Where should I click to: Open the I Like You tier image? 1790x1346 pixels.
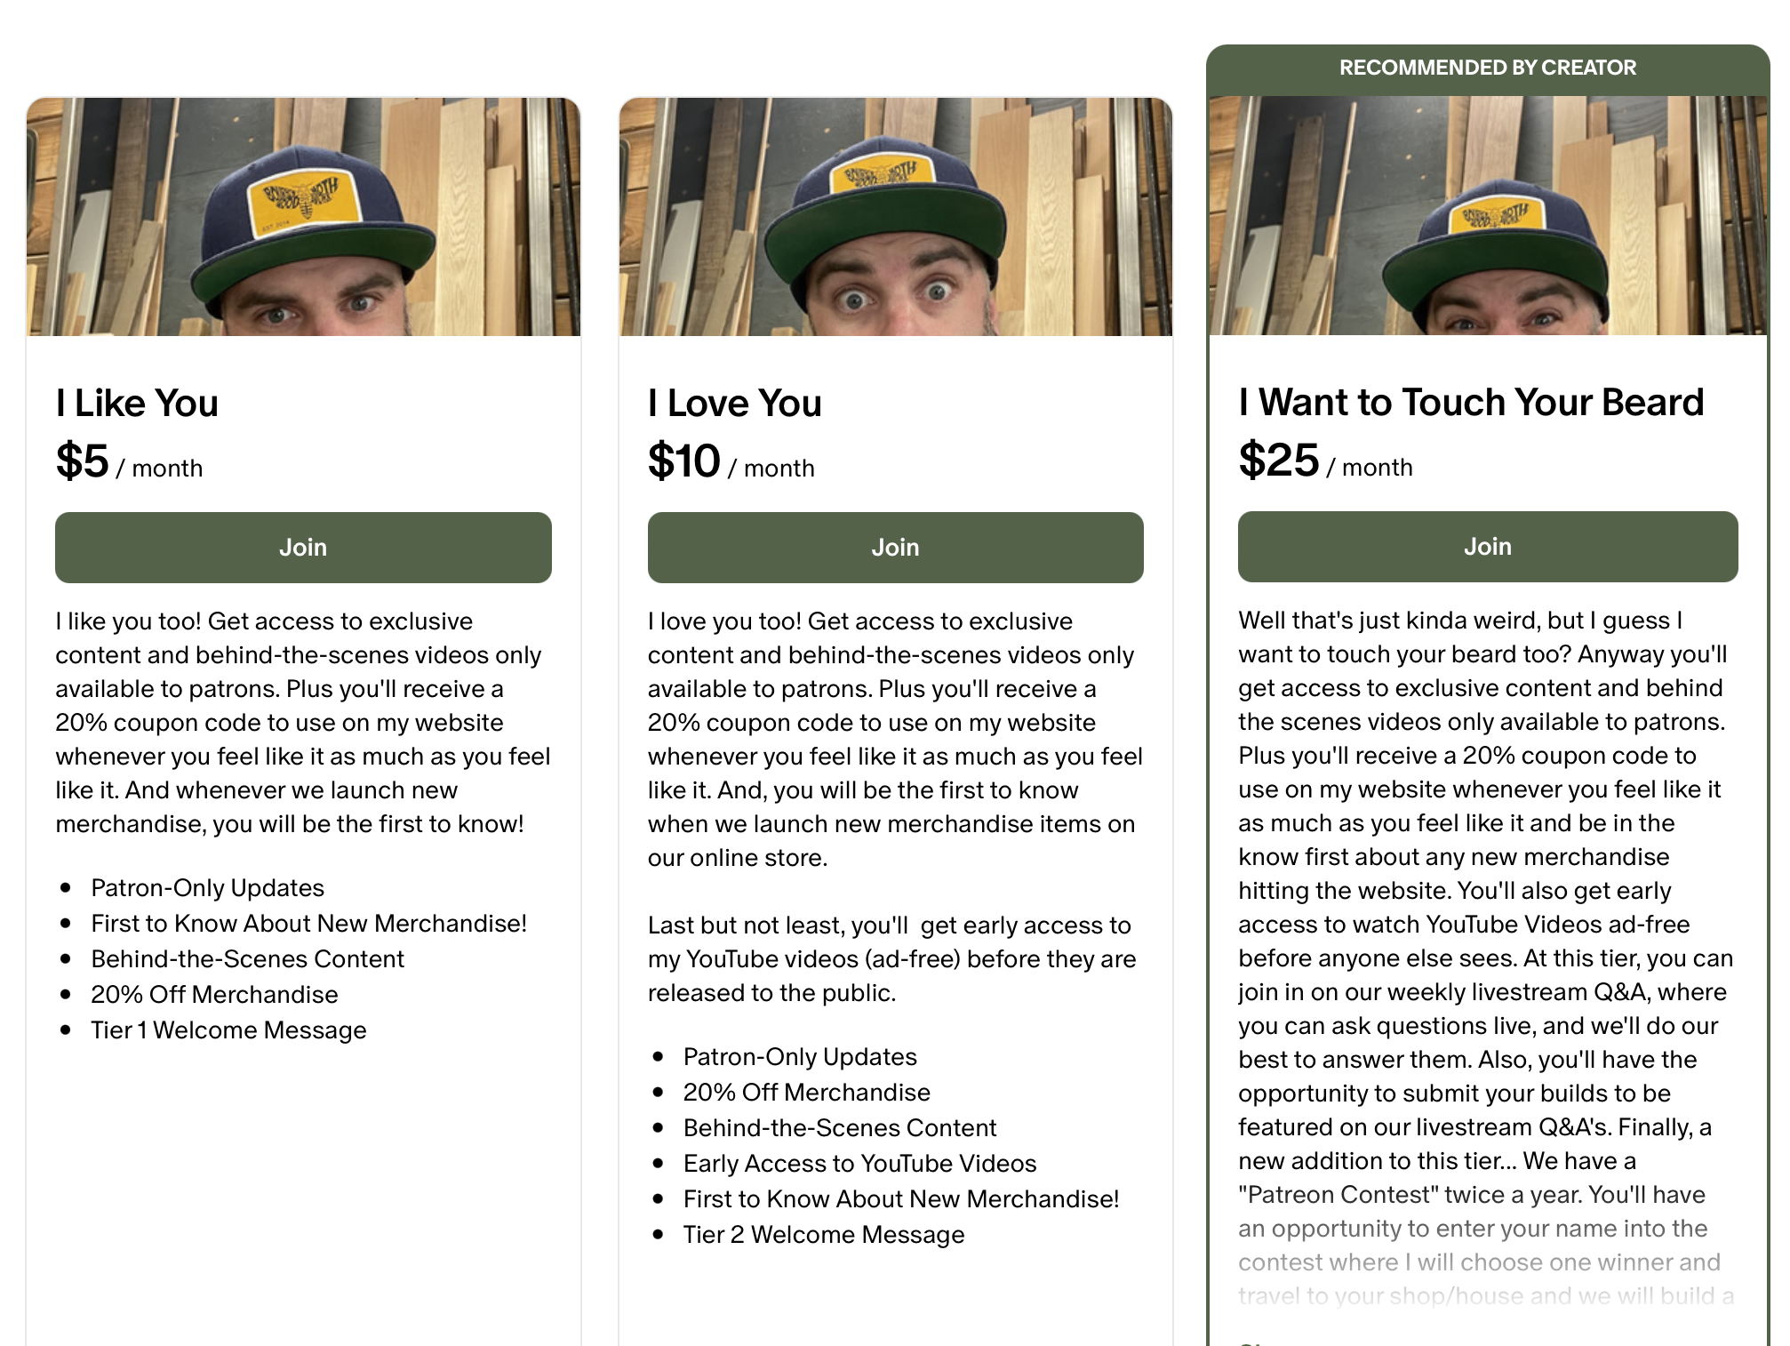click(x=303, y=216)
